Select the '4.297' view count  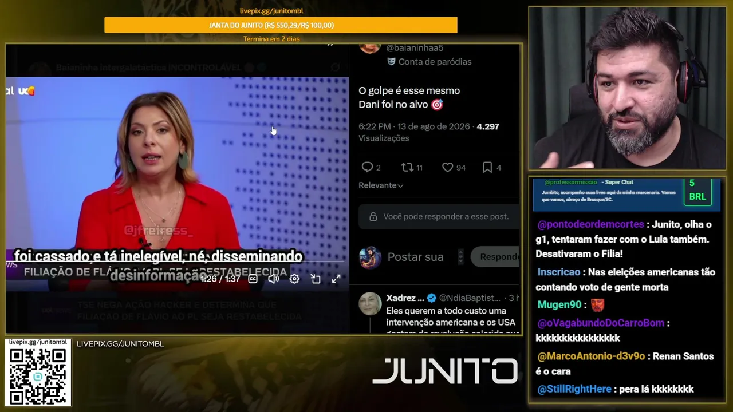tap(488, 126)
